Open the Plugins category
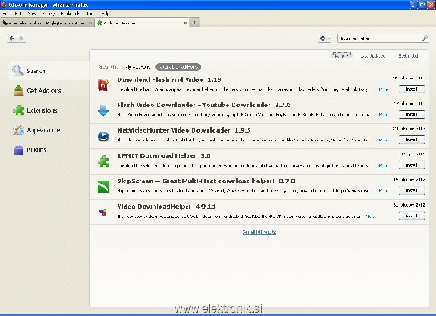The height and width of the screenshot is (316, 436). [x=49, y=149]
